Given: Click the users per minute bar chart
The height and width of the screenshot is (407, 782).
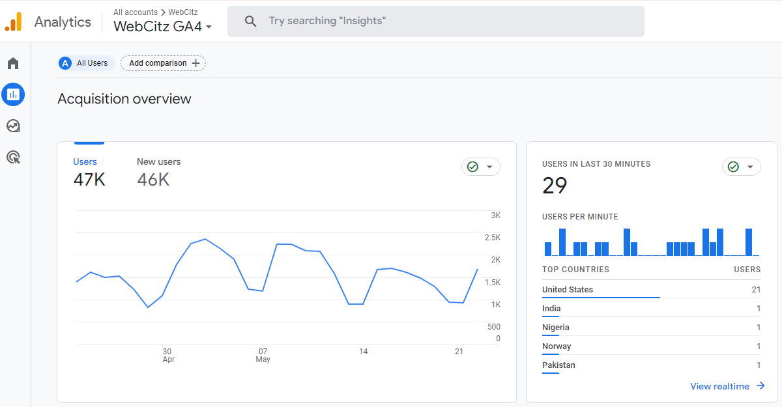Looking at the screenshot, I should click(651, 242).
